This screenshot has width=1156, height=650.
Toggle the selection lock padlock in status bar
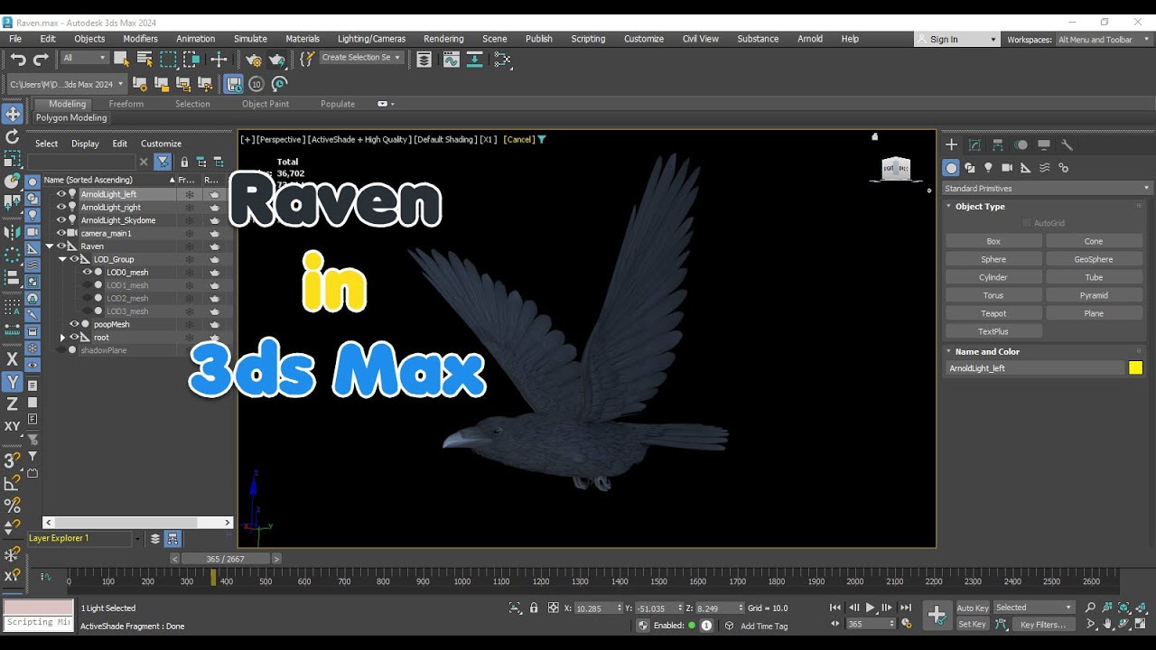coord(534,608)
